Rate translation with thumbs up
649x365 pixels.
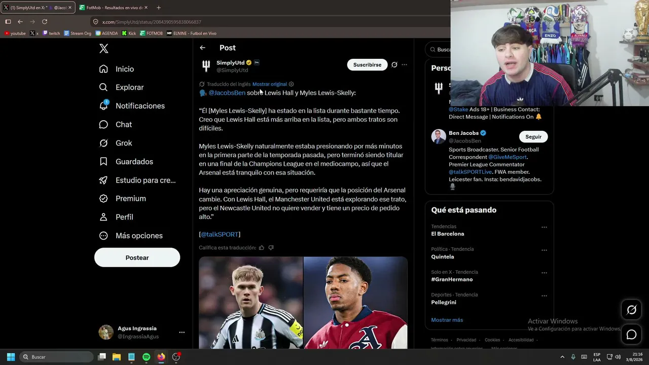262,247
